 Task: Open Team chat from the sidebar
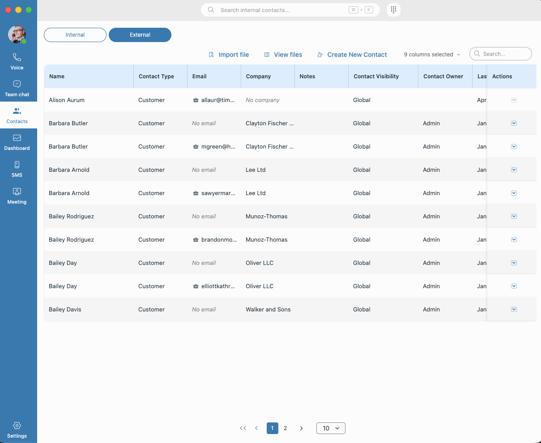click(17, 88)
